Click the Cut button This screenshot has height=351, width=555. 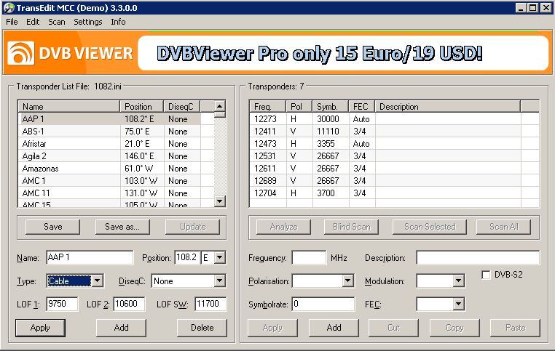coord(393,328)
